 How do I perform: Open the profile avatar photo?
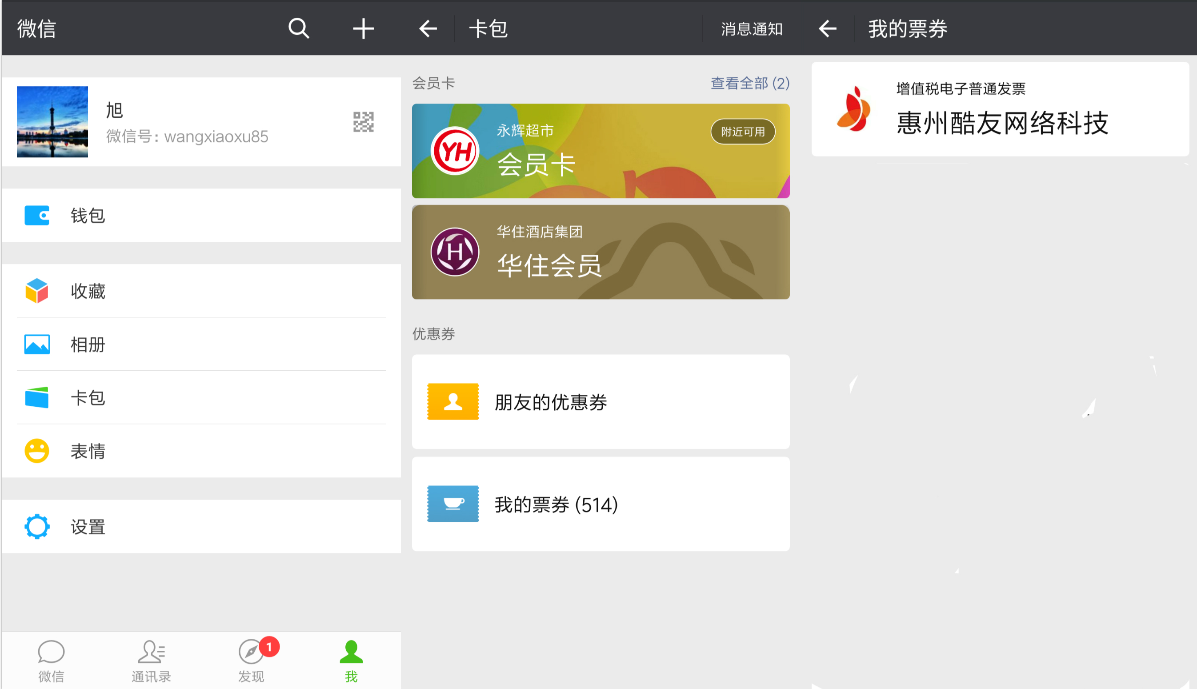click(52, 122)
